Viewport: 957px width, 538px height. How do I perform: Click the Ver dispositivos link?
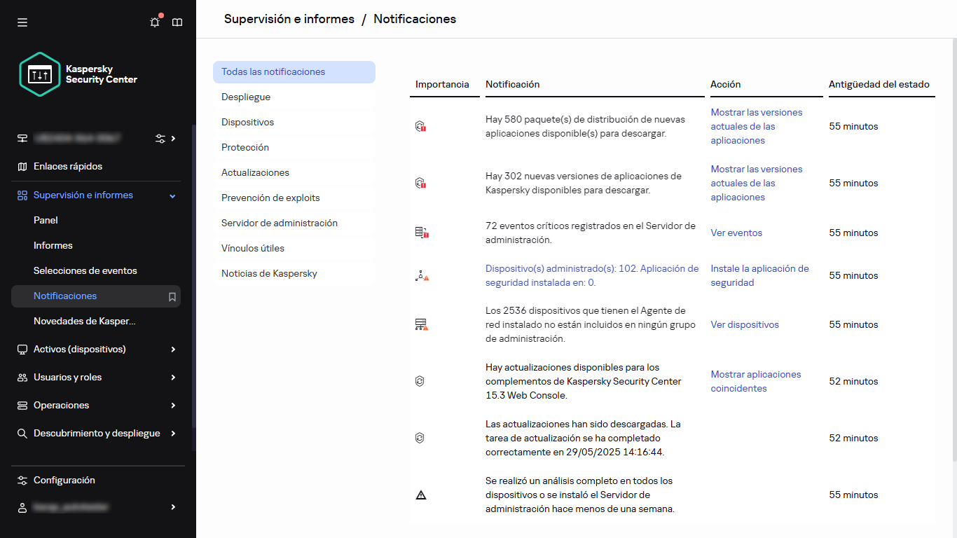[745, 325]
